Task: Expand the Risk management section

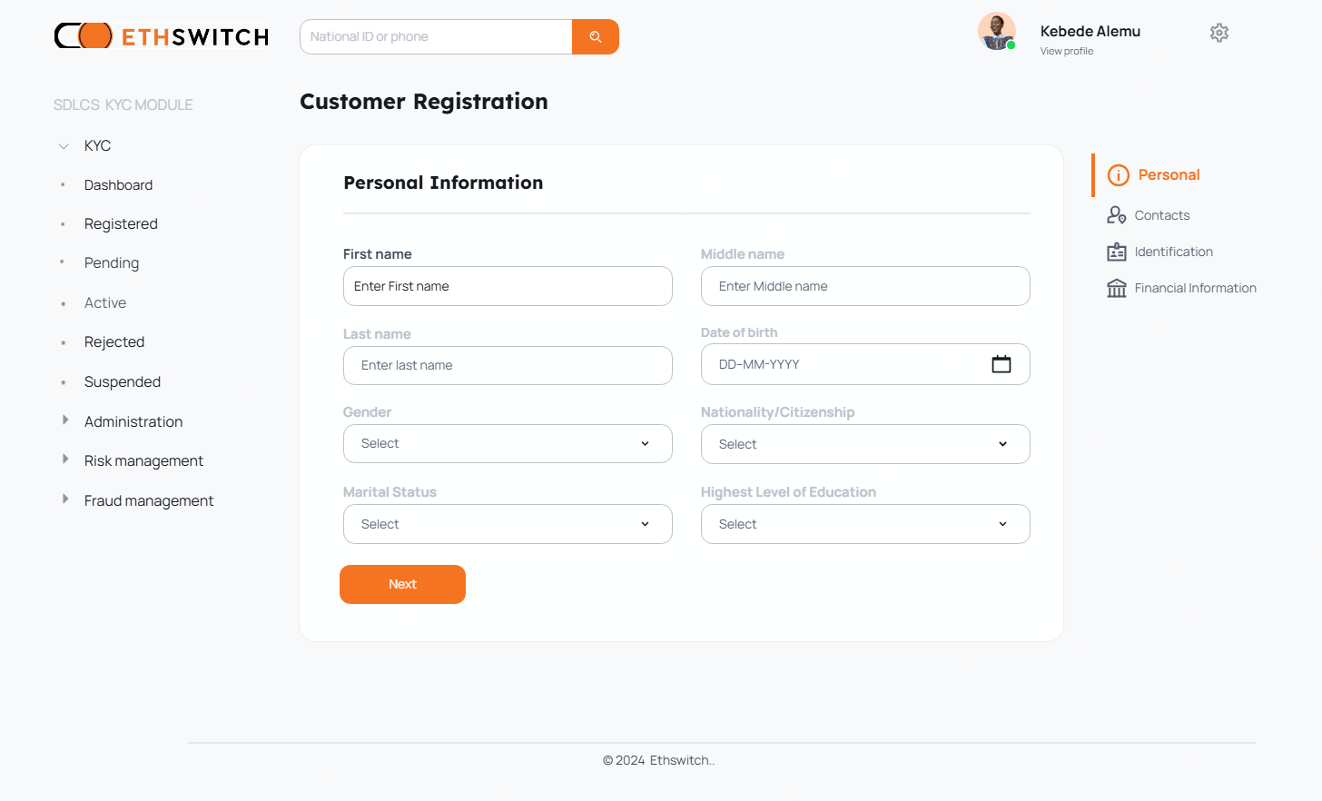Action: pyautogui.click(x=65, y=460)
